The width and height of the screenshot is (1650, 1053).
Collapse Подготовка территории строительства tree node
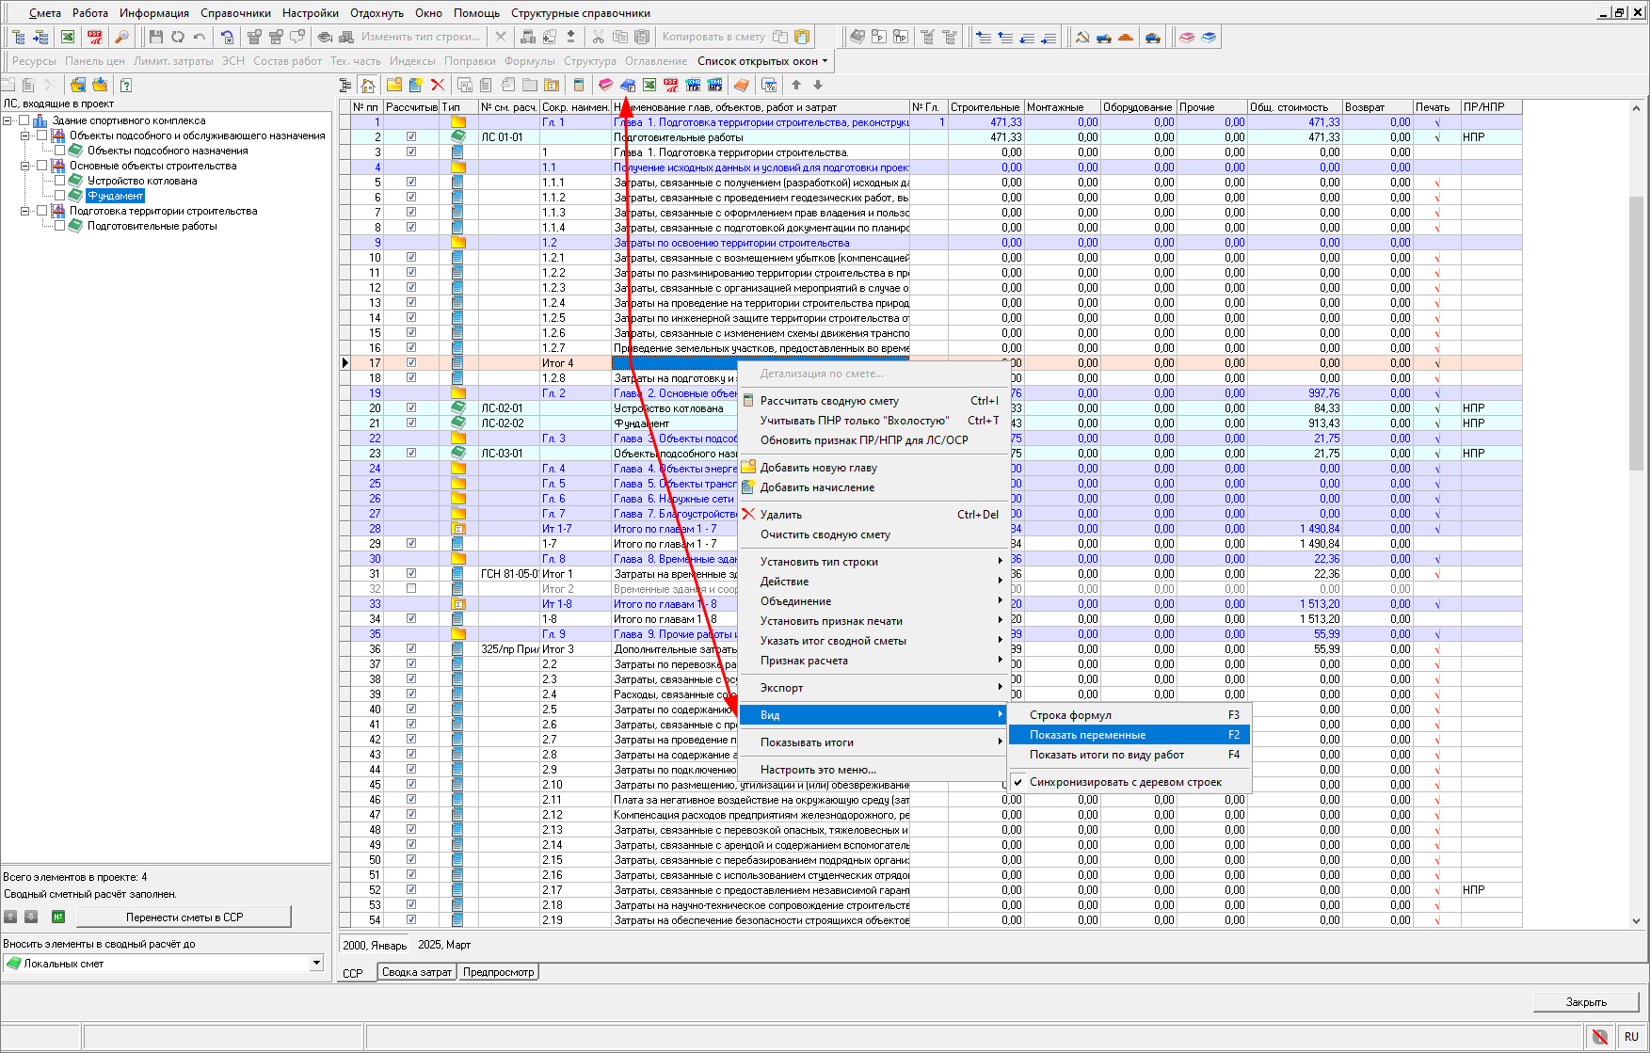pyautogui.click(x=25, y=211)
